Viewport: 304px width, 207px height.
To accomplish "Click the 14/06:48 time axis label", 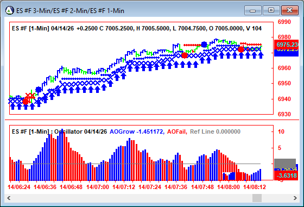I will 71,187.
